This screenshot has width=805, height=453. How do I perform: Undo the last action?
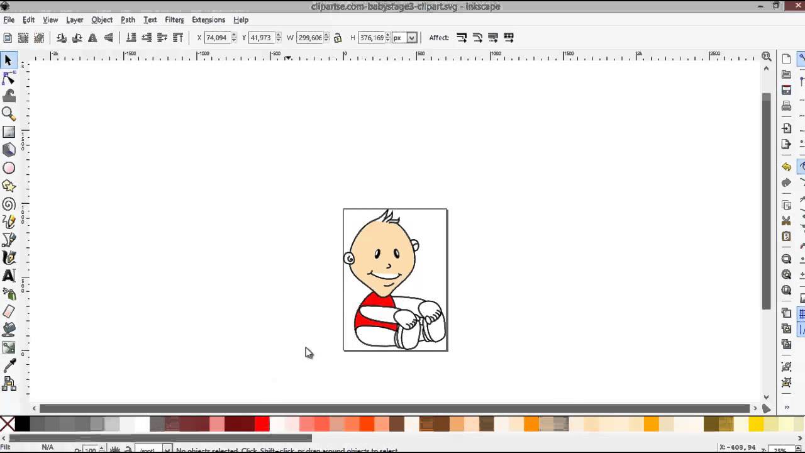(786, 167)
